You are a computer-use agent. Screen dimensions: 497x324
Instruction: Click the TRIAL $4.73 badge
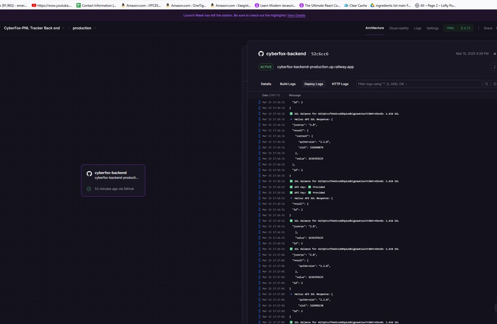[458, 28]
